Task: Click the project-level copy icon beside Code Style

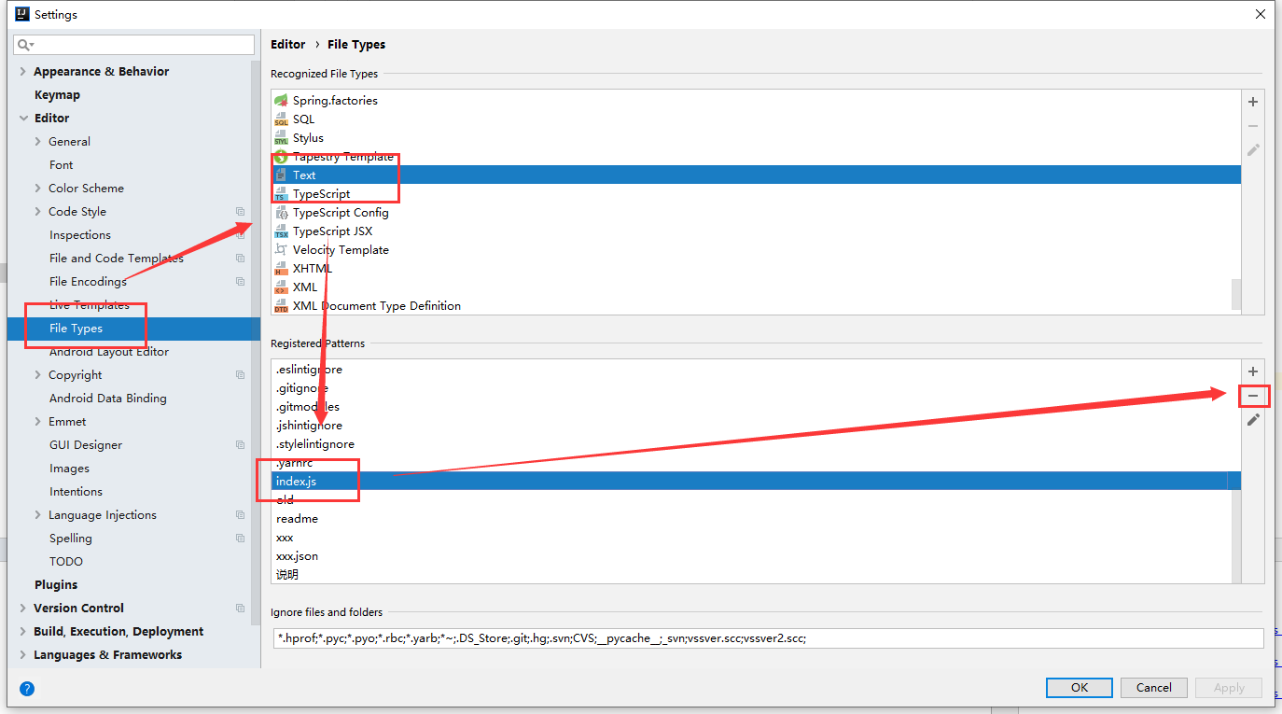Action: [240, 212]
